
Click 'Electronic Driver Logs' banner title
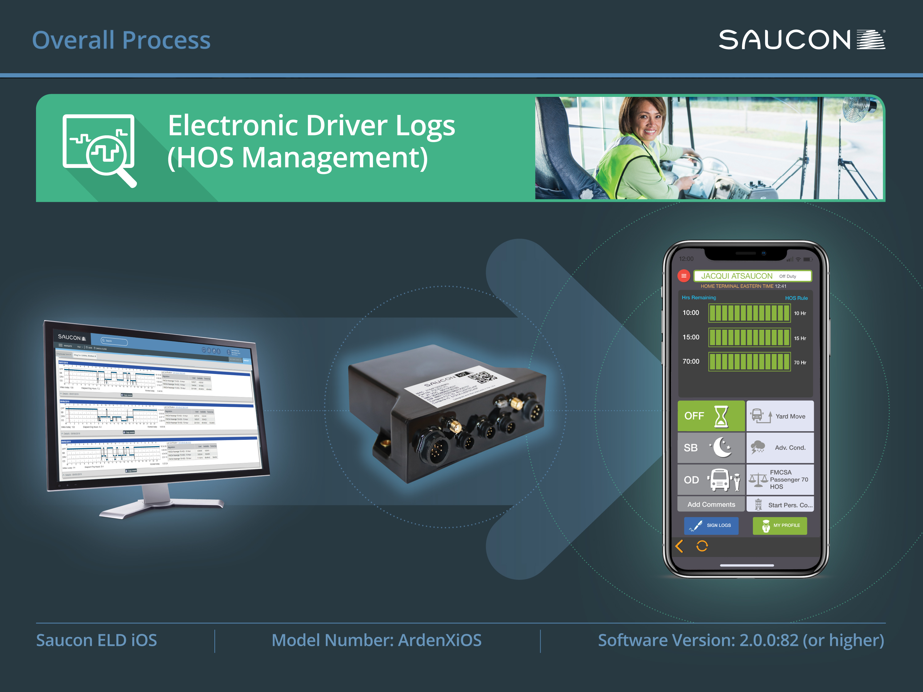click(311, 125)
